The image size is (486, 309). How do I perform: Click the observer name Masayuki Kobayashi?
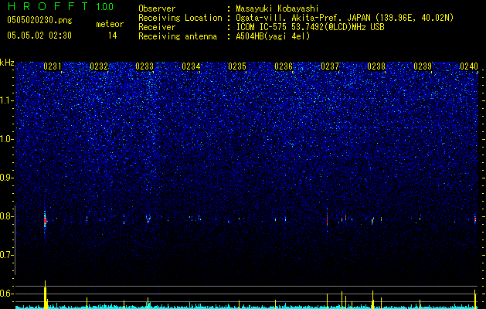pyautogui.click(x=277, y=8)
